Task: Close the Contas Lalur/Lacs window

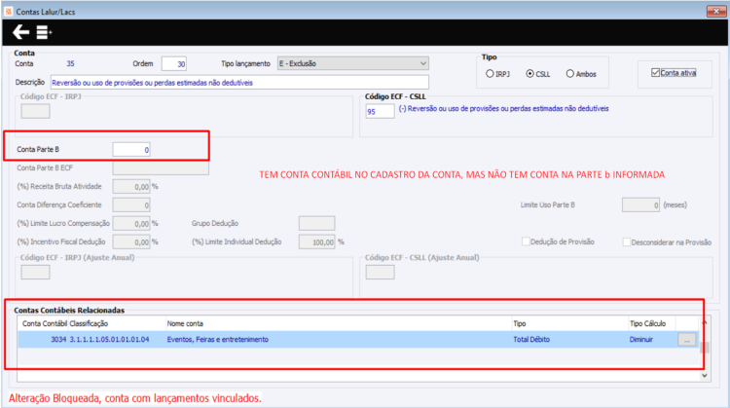Action: click(716, 11)
